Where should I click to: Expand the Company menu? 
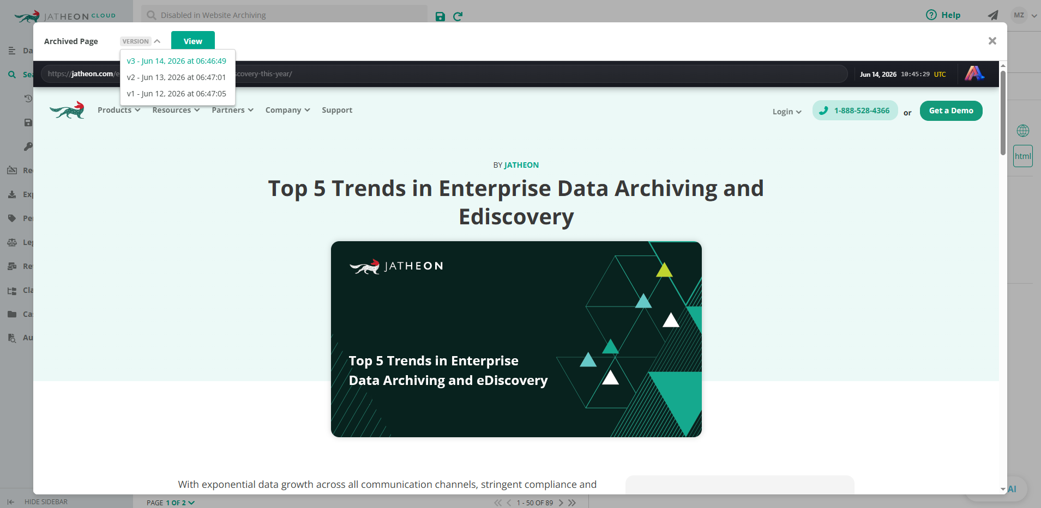288,110
